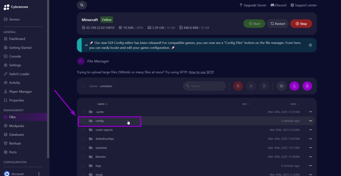Tick the checkbox for defaultconfigs folder
341x176 pixels.
point(83,139)
